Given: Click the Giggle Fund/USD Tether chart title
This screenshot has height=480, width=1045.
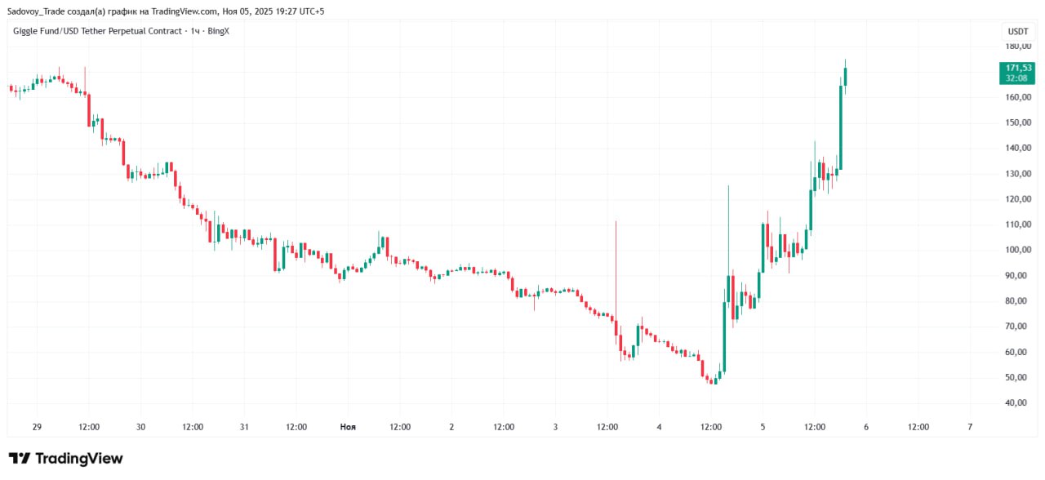Looking at the screenshot, I should coord(122,31).
